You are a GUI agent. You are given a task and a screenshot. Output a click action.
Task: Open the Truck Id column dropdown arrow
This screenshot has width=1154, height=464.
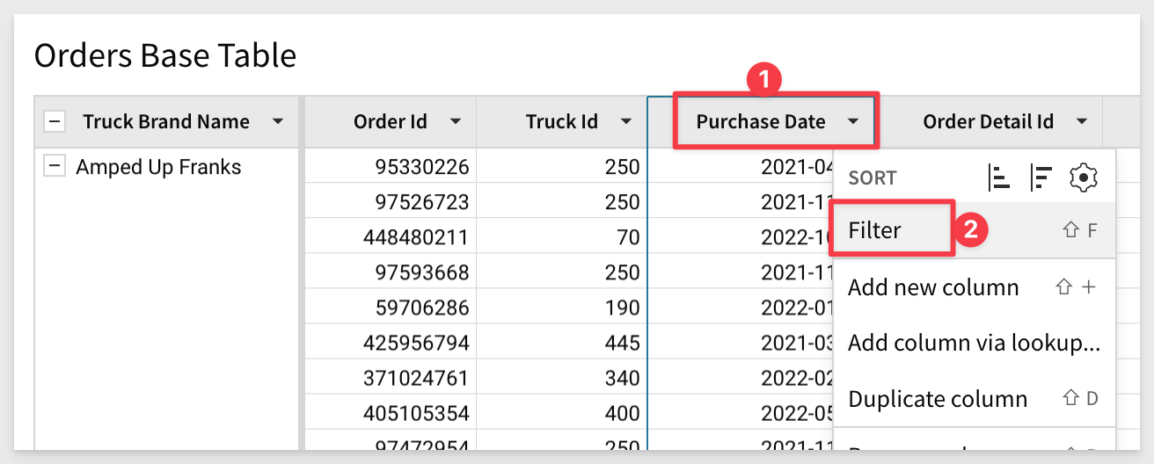pos(625,122)
